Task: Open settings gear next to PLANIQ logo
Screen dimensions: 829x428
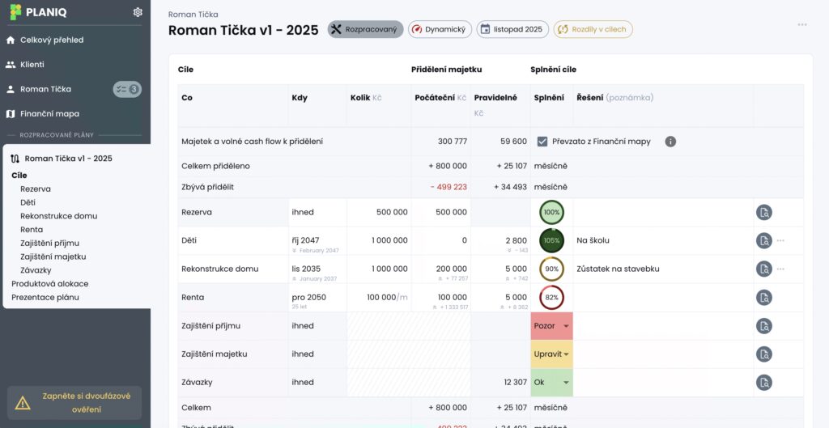Action: tap(138, 12)
